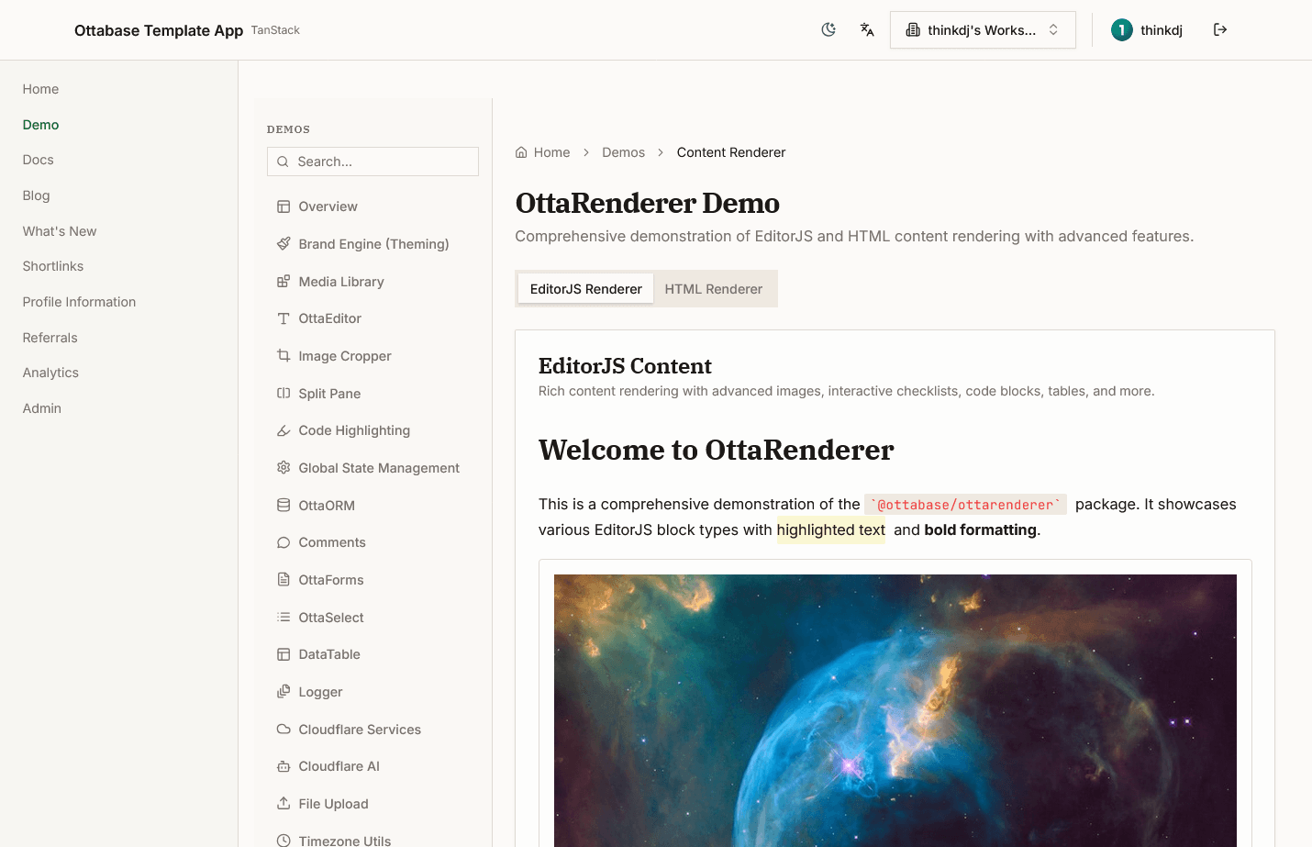Switch to EditorJS Renderer tab
Viewport: 1312px width, 847px height.
click(x=586, y=289)
